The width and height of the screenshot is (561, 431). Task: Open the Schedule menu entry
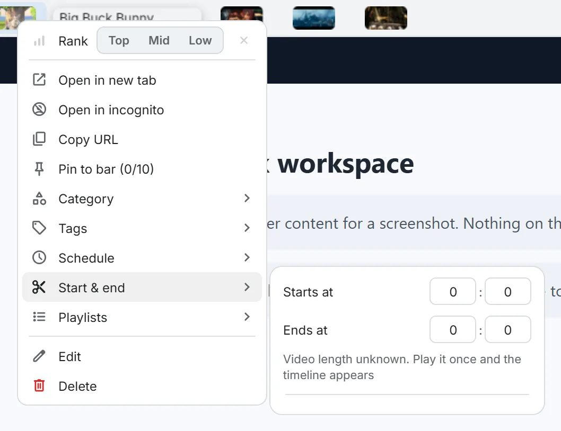click(x=142, y=258)
